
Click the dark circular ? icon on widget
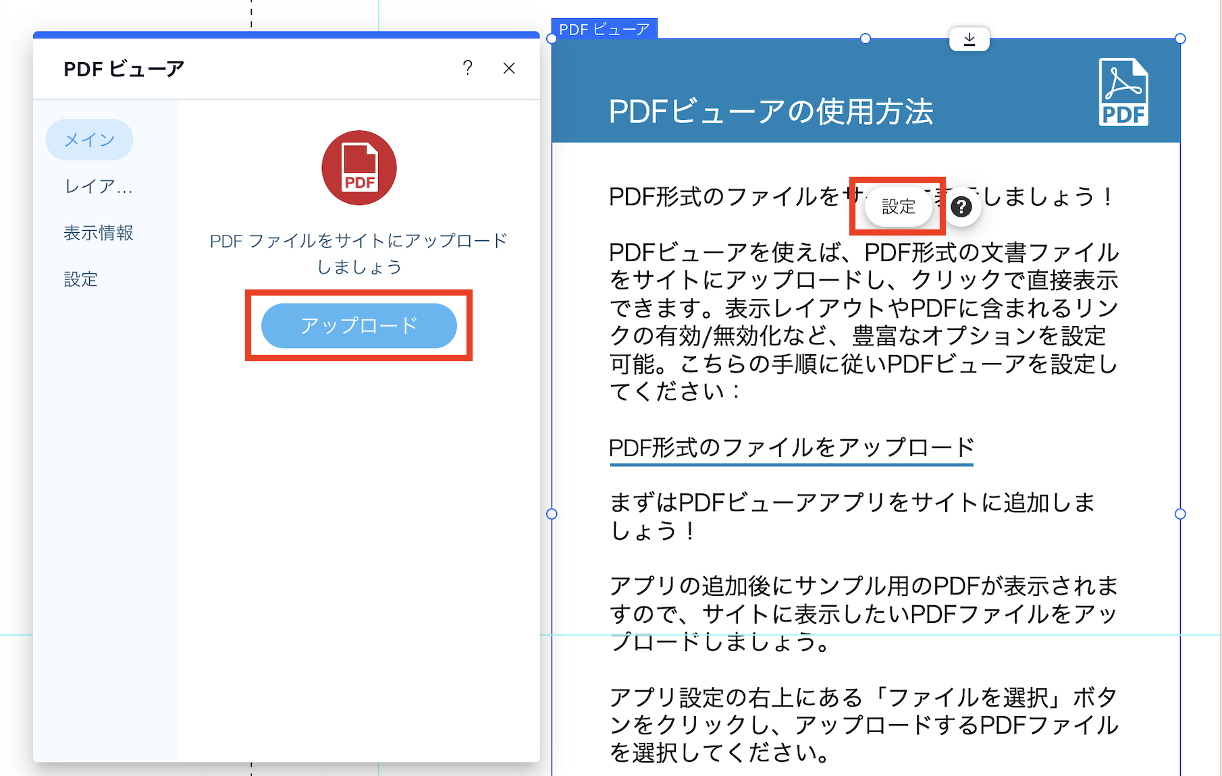[961, 207]
